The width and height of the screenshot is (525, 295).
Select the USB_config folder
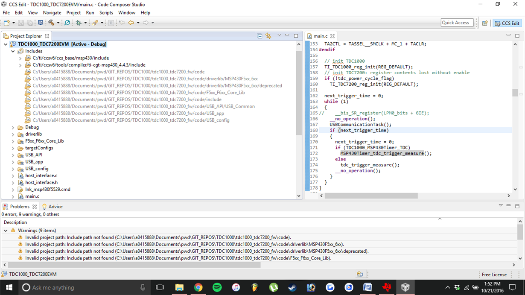tap(37, 169)
